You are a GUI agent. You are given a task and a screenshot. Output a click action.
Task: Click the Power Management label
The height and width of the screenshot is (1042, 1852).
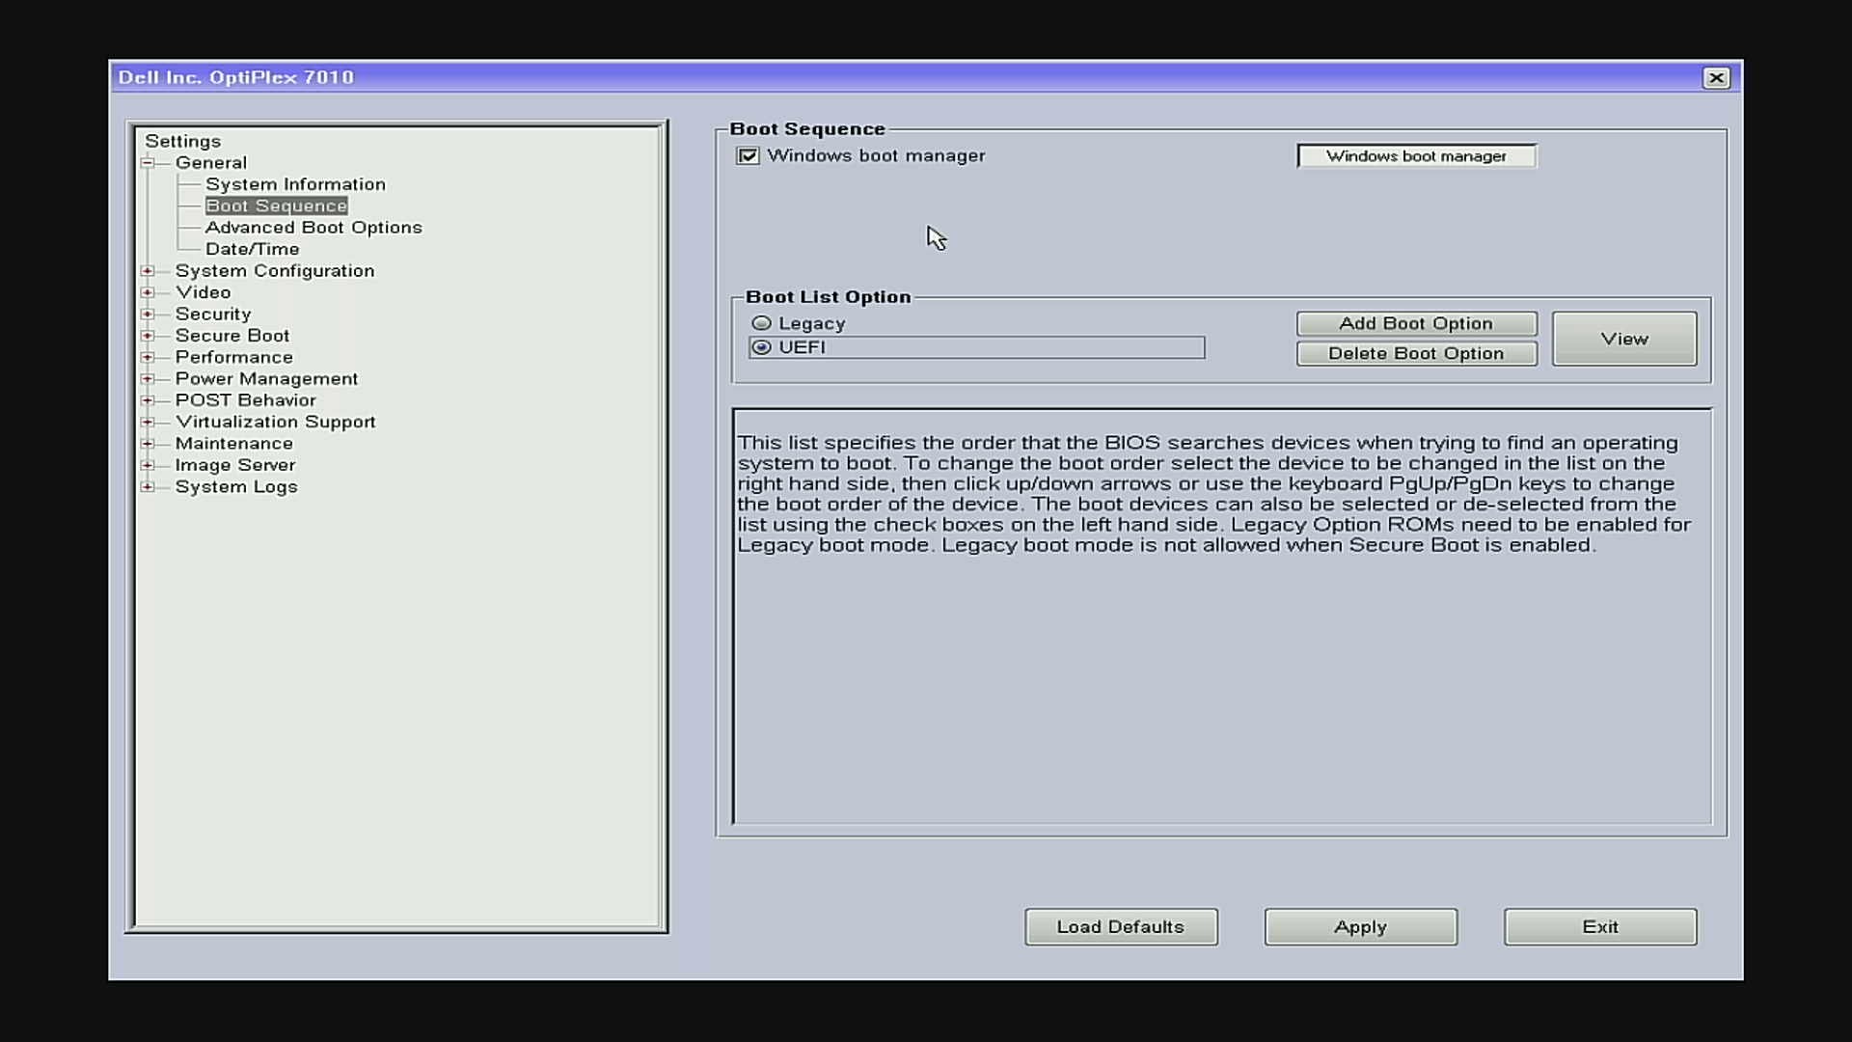(266, 379)
